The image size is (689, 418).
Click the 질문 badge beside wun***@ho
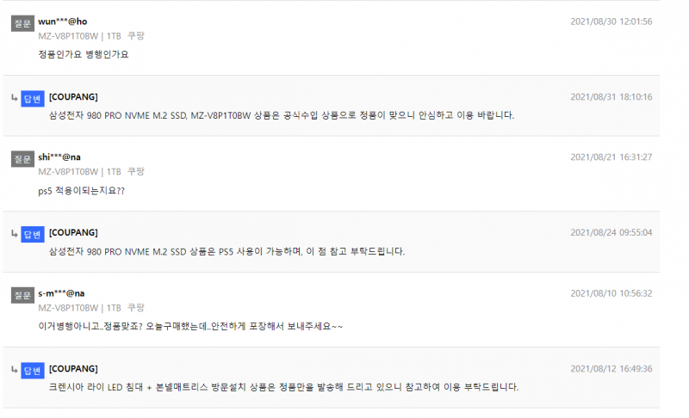[22, 23]
